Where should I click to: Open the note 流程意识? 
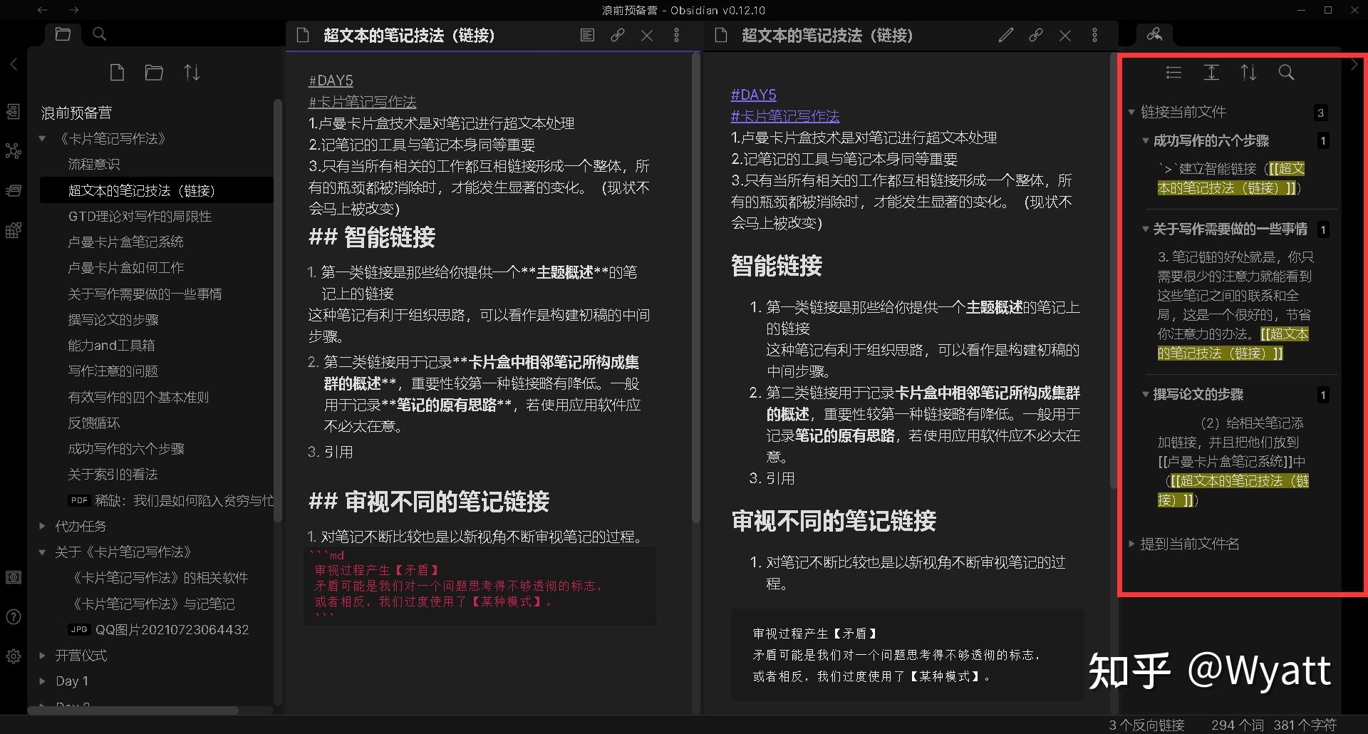(94, 165)
